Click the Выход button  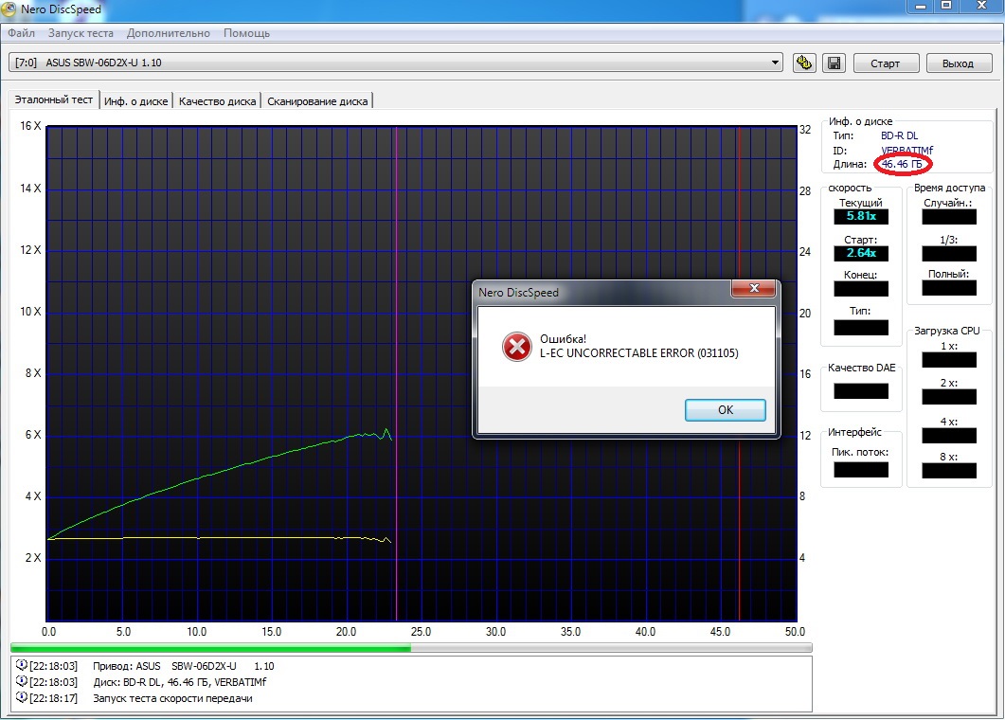[x=958, y=63]
